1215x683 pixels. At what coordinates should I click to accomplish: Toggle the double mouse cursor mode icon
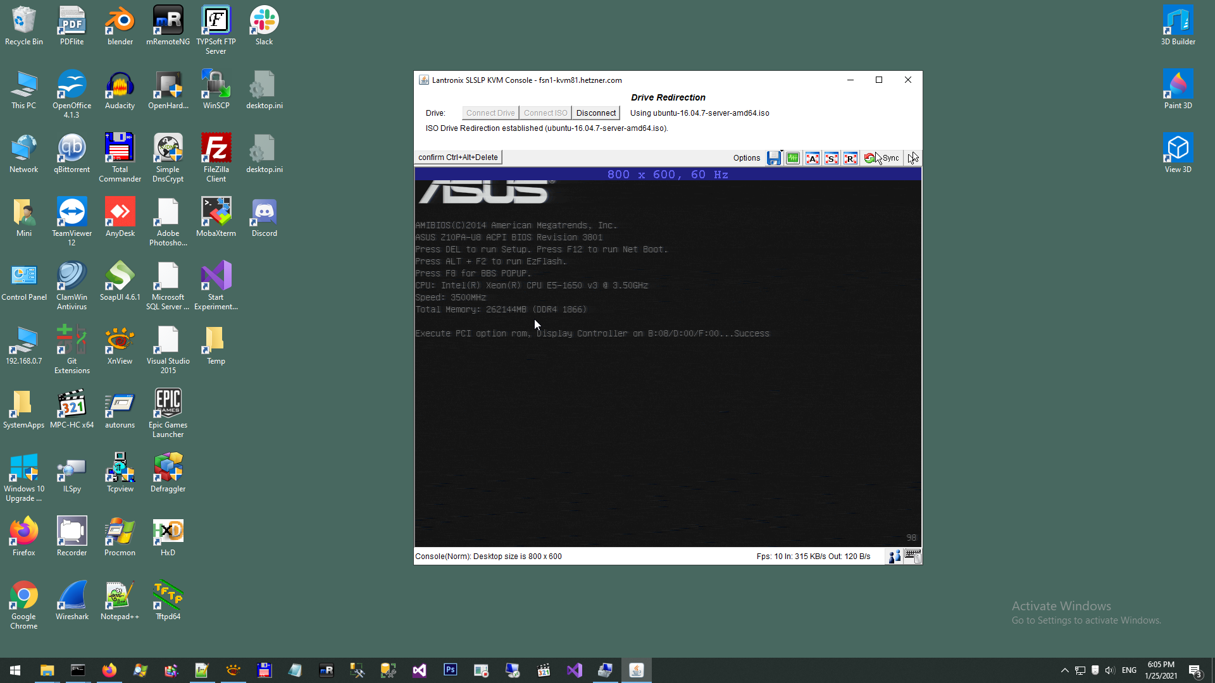913,158
